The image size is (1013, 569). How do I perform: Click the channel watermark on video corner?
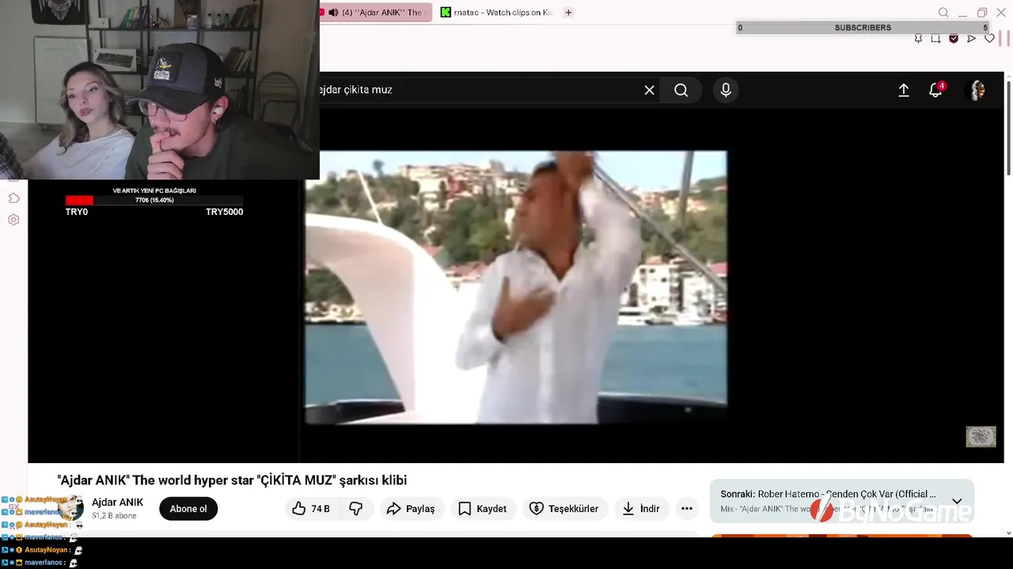tap(981, 437)
